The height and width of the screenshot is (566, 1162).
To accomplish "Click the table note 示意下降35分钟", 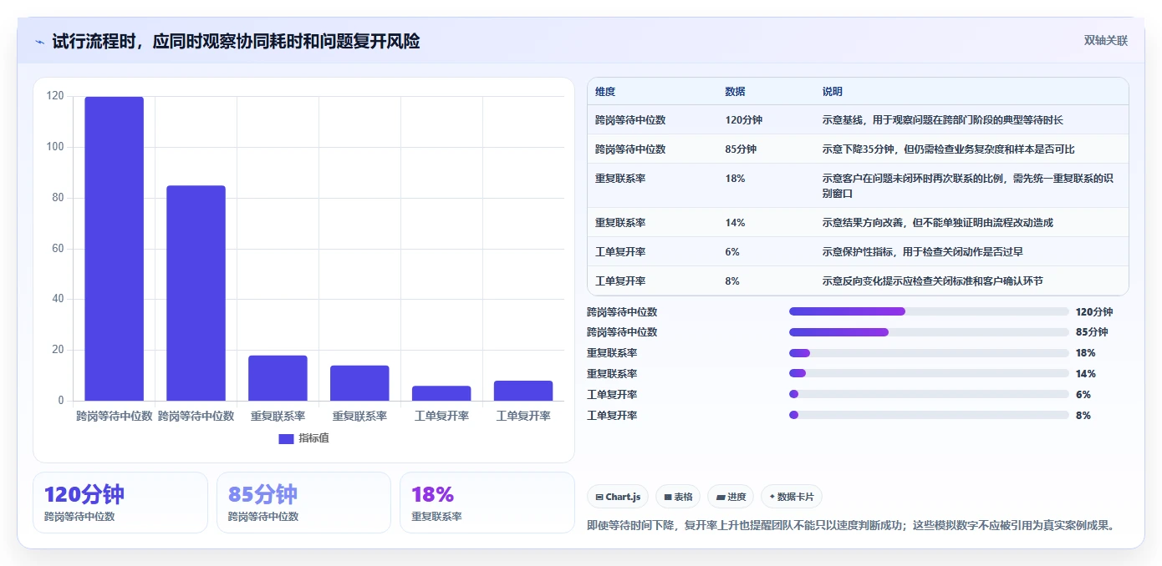I will pos(948,149).
